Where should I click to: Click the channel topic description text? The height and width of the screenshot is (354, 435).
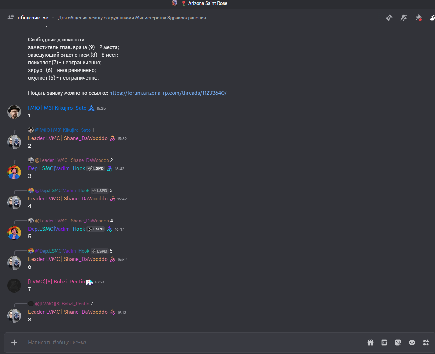click(x=133, y=18)
